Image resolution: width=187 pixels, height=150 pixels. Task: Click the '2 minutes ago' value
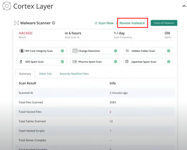(x=119, y=93)
